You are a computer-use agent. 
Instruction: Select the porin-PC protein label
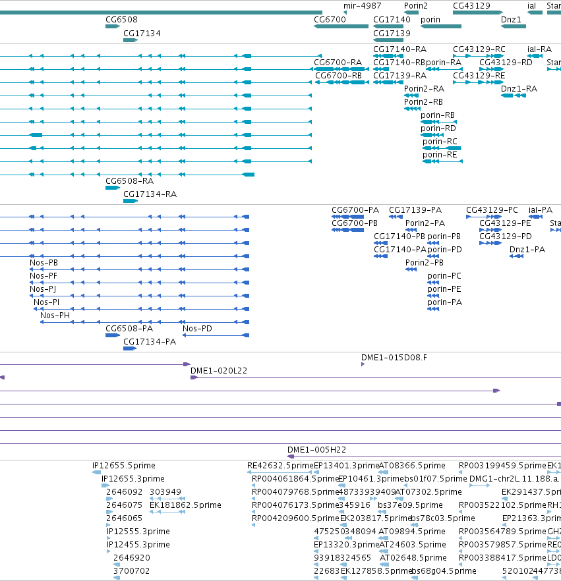pos(444,276)
